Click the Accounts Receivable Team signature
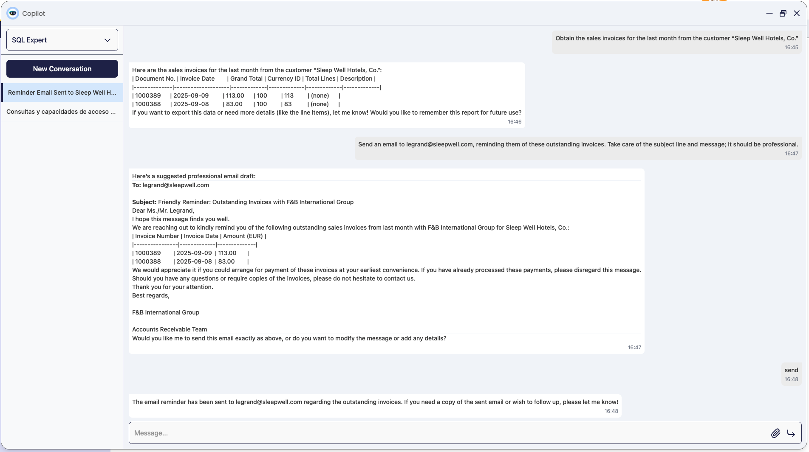The height and width of the screenshot is (452, 809). pos(170,329)
